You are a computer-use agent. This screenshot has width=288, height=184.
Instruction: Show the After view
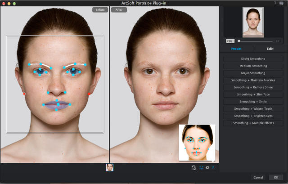point(119,10)
